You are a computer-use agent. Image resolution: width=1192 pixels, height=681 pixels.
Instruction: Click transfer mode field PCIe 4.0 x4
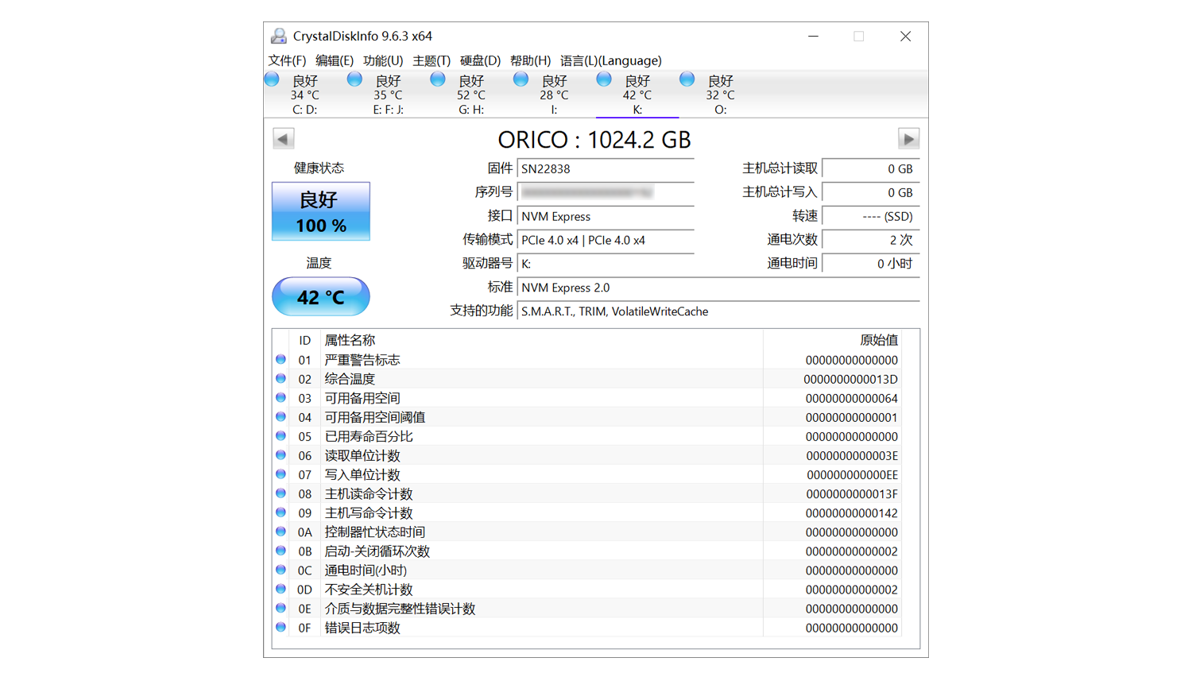[x=606, y=240]
